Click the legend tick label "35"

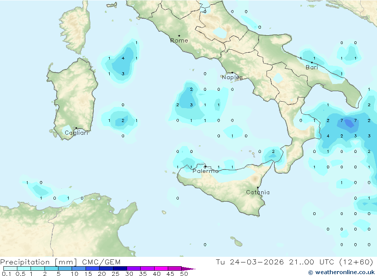point(143,274)
